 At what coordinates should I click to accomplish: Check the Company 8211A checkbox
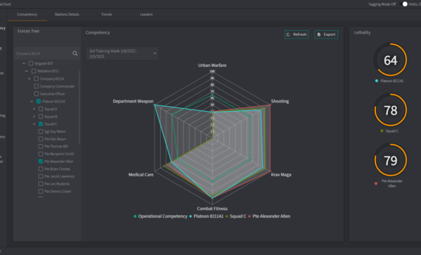[x=36, y=79]
